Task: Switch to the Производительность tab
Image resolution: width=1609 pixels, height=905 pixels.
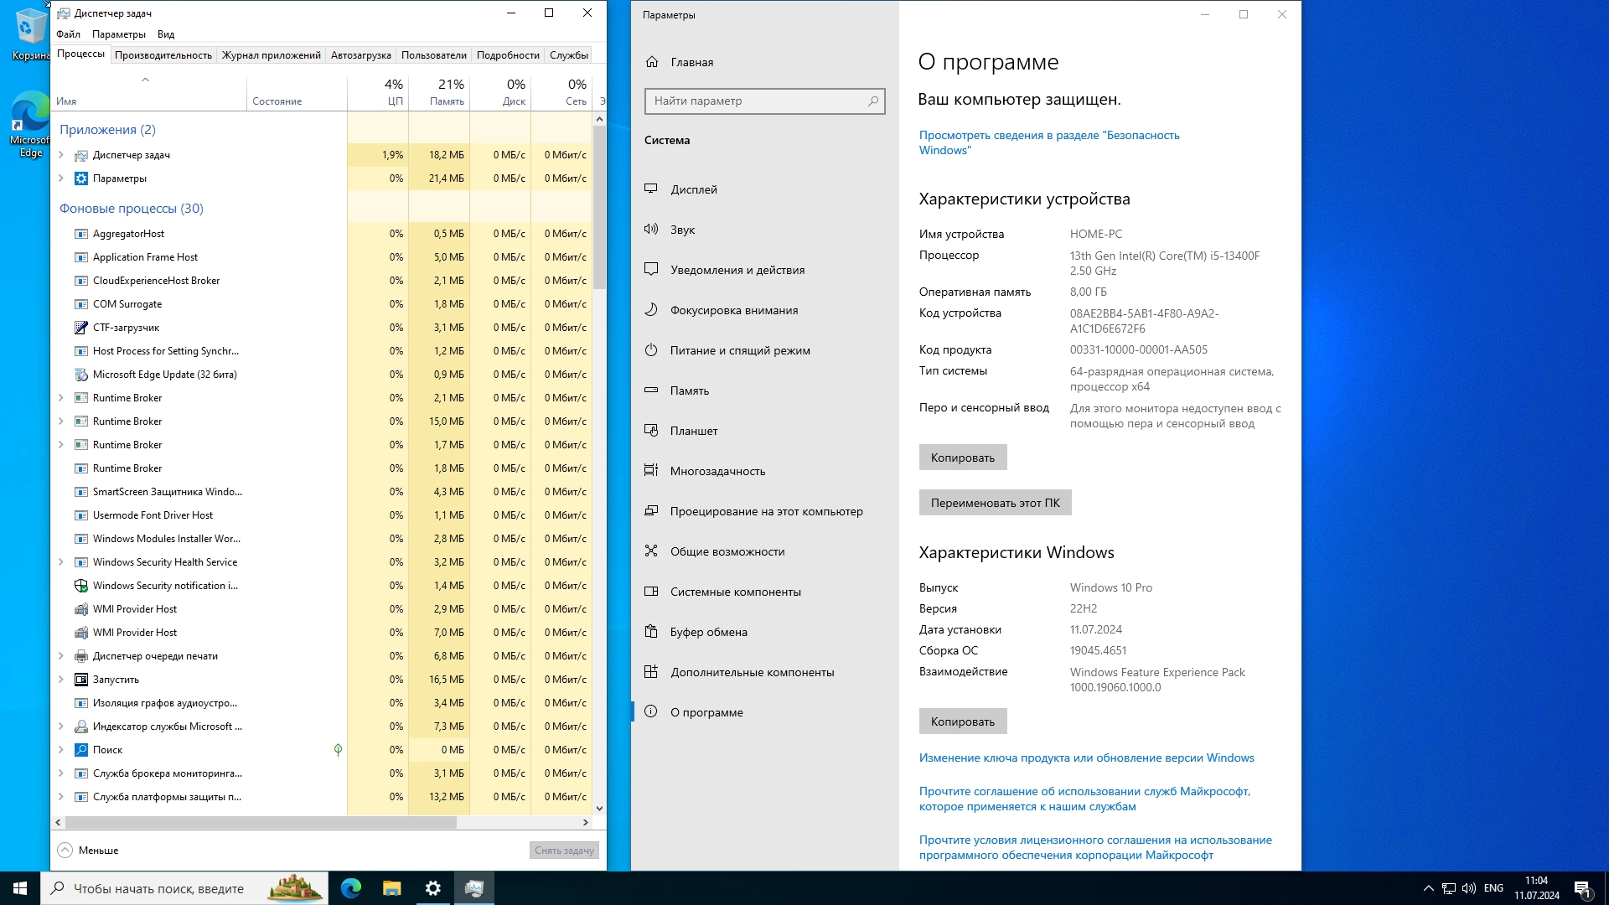Action: (163, 55)
